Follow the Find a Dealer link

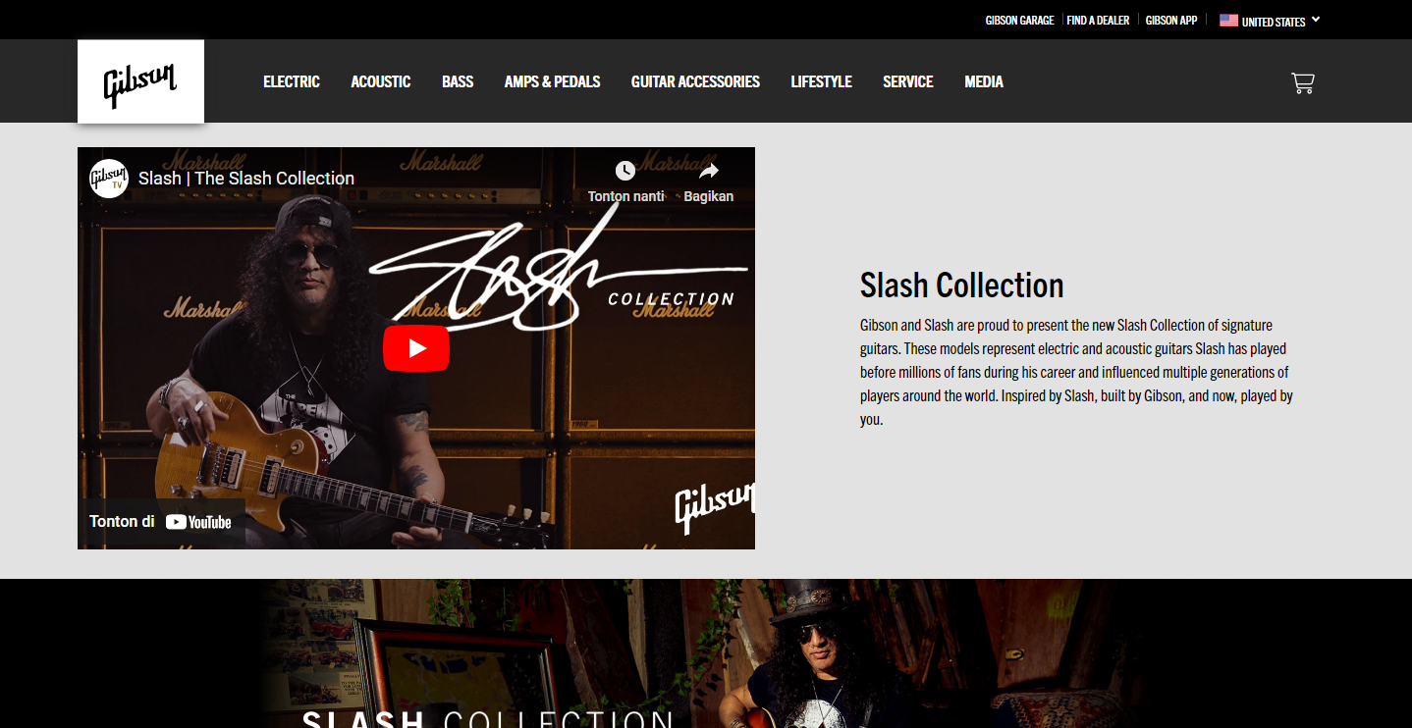coord(1098,21)
